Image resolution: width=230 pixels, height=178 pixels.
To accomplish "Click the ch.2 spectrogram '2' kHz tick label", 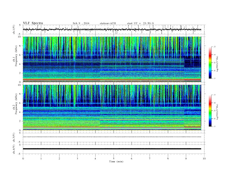I will point(20,121).
